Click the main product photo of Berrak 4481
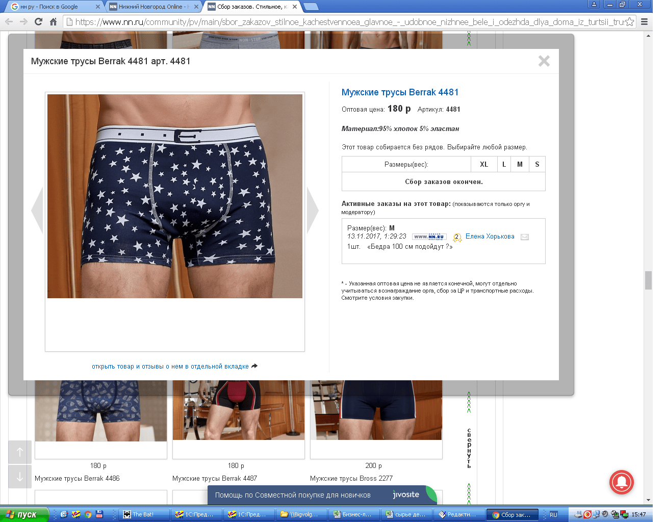Image resolution: width=665 pixels, height=522 pixels. point(175,196)
